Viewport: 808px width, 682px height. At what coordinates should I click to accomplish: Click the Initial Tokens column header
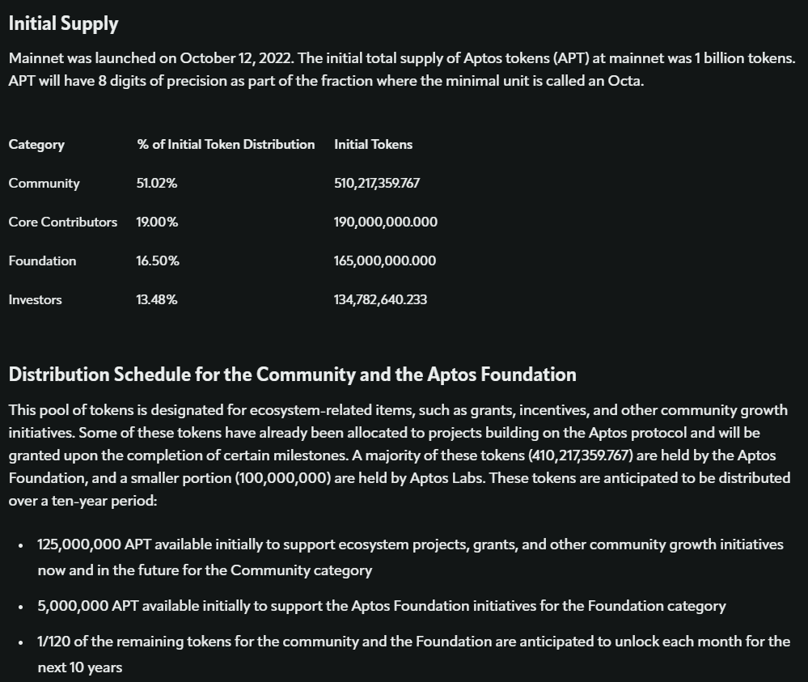[373, 145]
